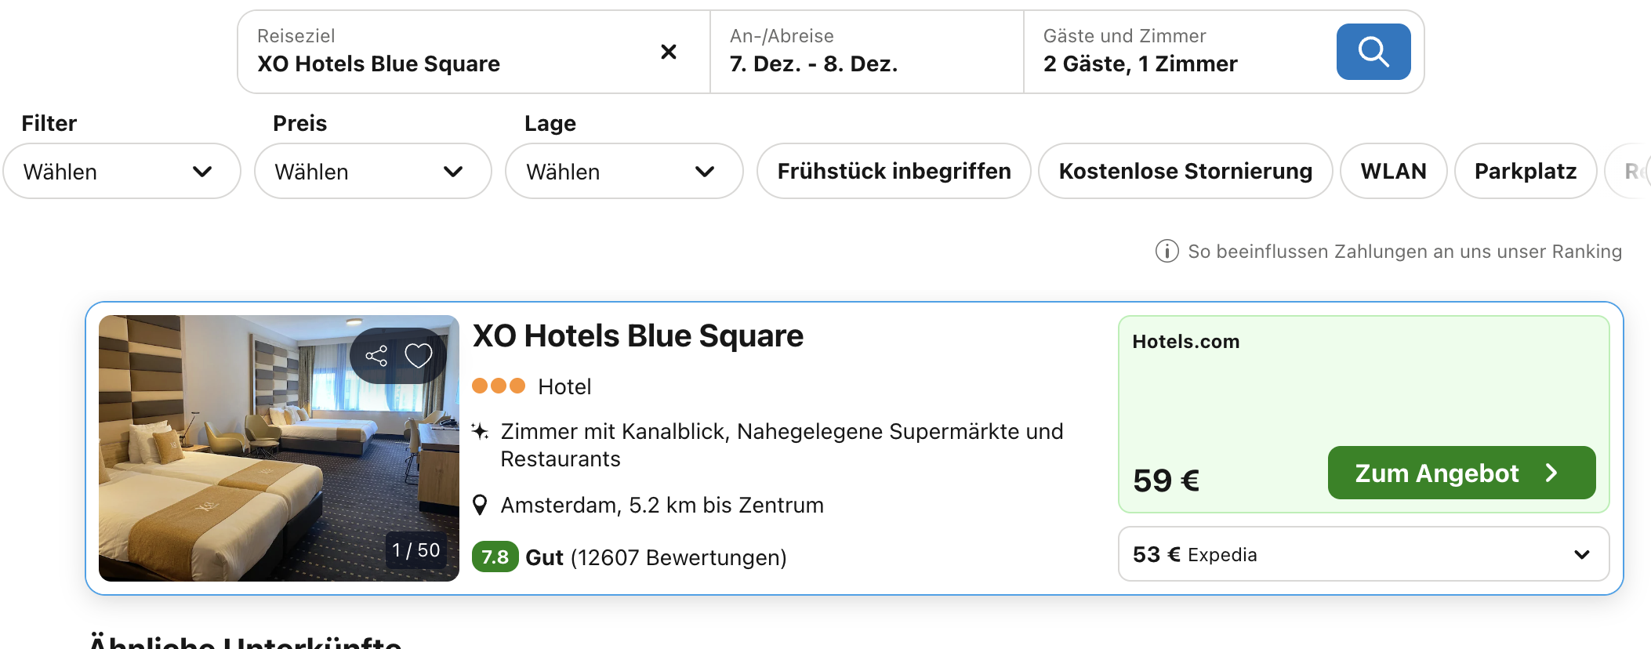Click the info icon beside ranking notice

(1167, 252)
